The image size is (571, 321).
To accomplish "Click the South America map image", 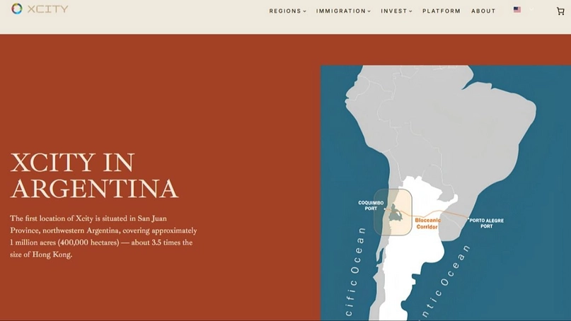I will point(446,193).
